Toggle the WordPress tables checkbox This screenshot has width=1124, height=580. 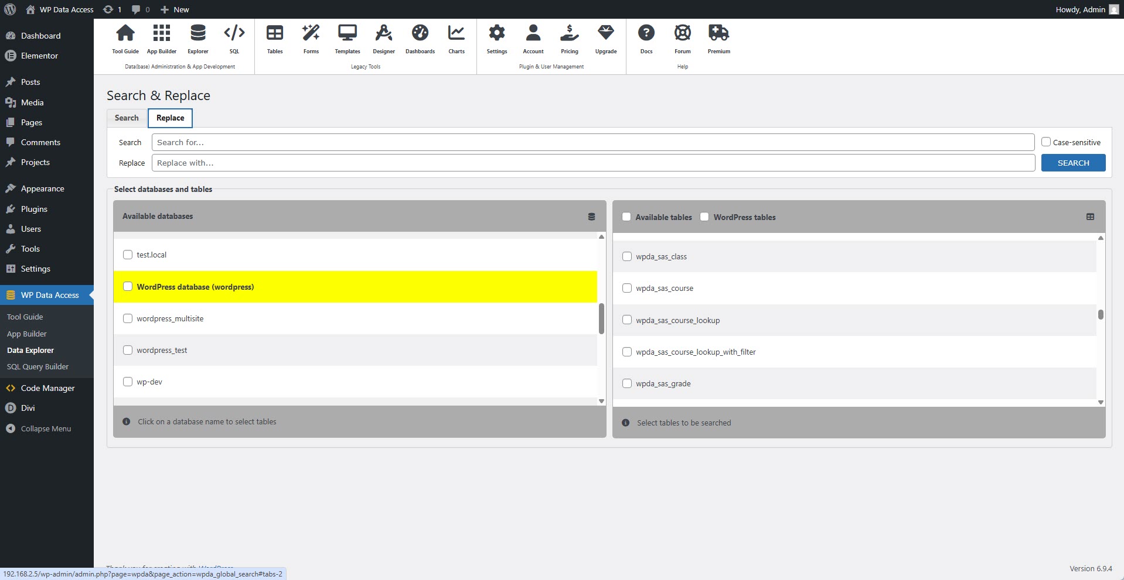tap(704, 217)
